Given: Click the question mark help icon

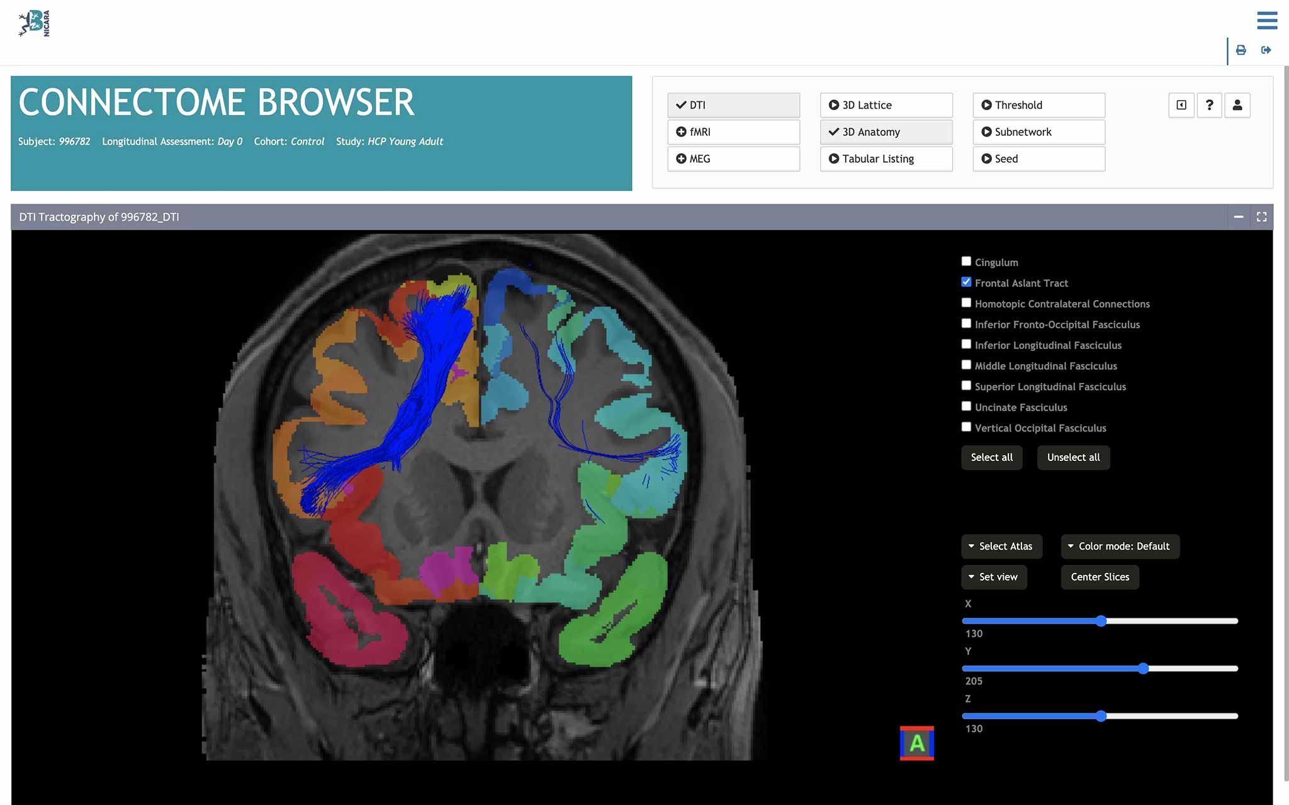Looking at the screenshot, I should pos(1209,105).
